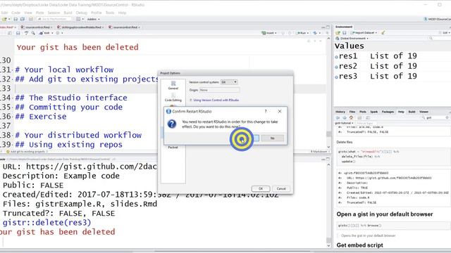The image size is (451, 253).
Task: Click OK in Project Options dialog
Action: 261,189
